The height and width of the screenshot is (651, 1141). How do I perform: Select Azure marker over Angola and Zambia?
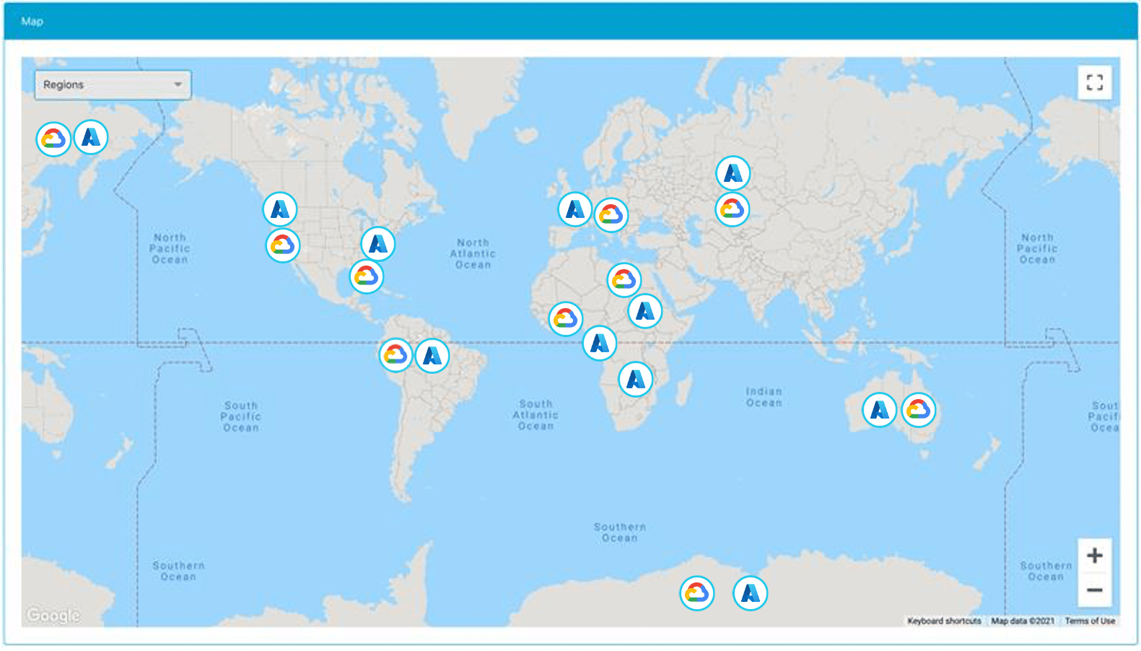[636, 379]
